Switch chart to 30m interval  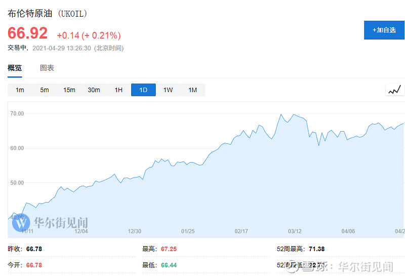click(x=94, y=90)
